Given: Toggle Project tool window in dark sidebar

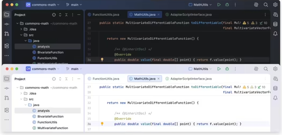Looking at the screenshot, I should (6, 15).
